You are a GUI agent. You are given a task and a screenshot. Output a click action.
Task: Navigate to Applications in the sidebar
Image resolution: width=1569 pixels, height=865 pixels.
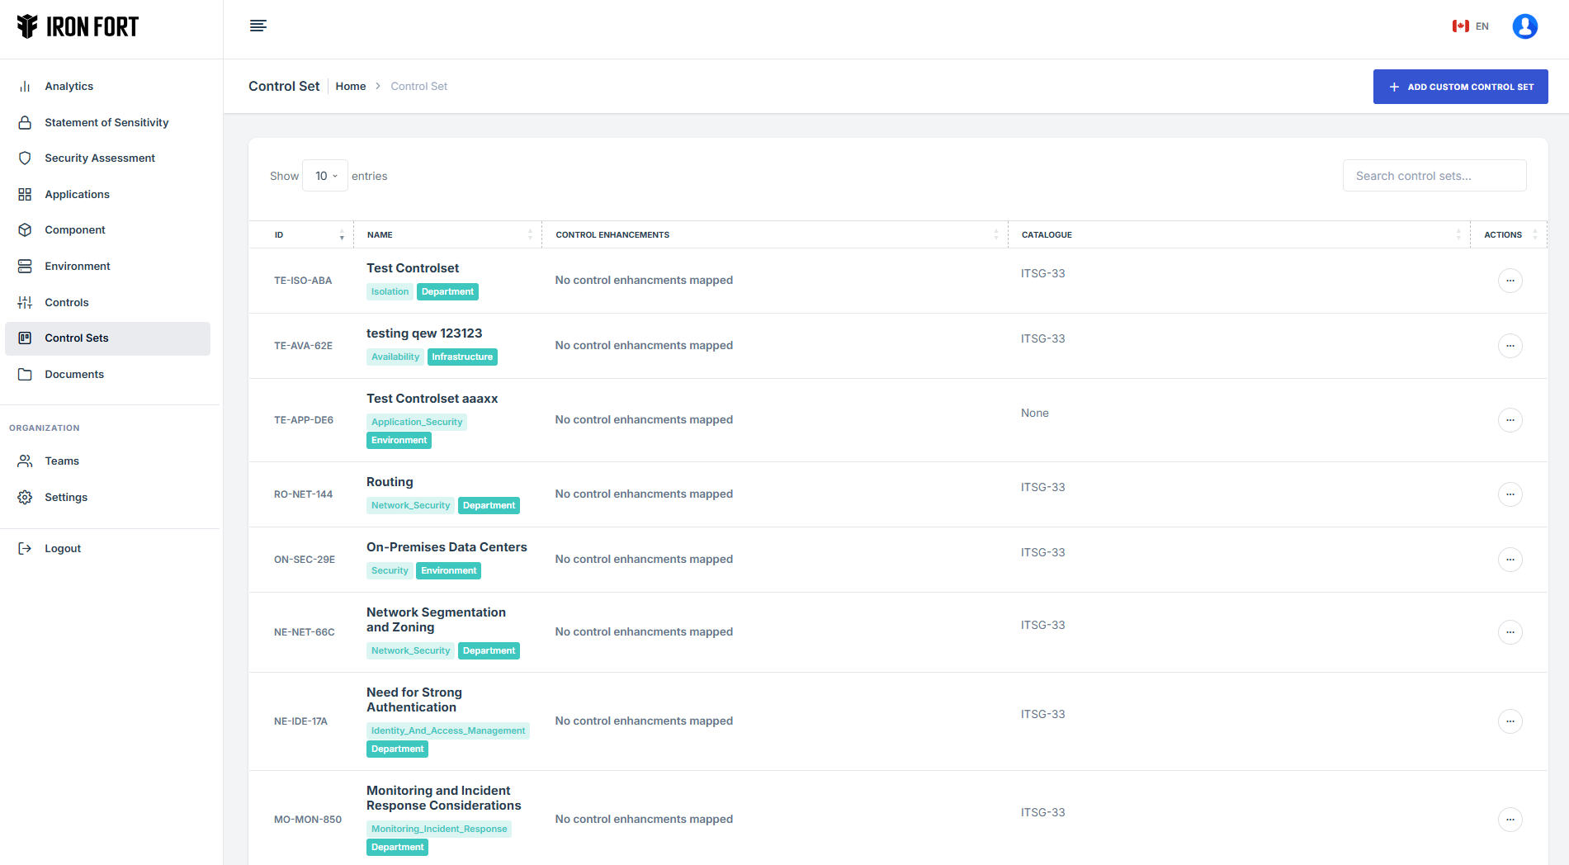pos(77,195)
